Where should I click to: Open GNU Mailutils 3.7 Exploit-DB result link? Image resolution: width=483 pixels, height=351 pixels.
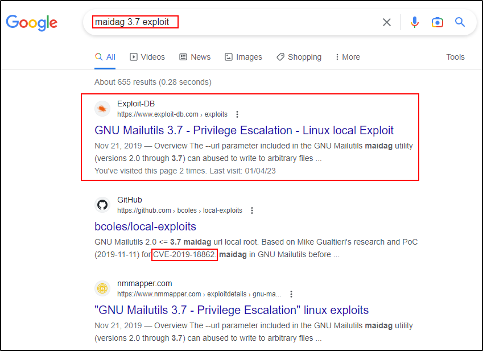coord(244,130)
